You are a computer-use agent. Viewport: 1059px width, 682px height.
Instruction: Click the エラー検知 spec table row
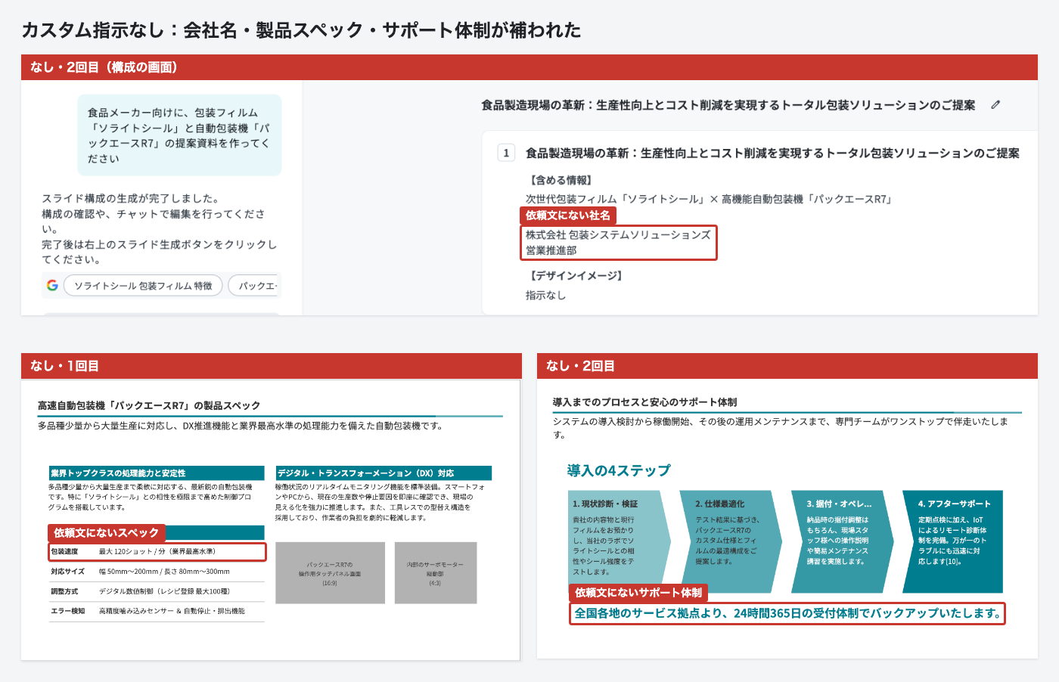click(x=157, y=611)
